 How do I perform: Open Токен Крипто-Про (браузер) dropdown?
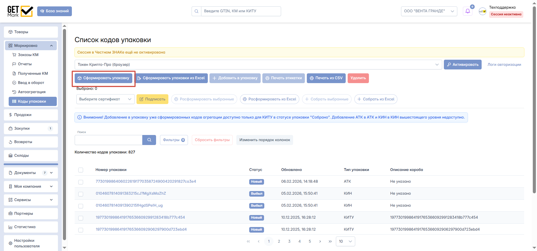(258, 65)
